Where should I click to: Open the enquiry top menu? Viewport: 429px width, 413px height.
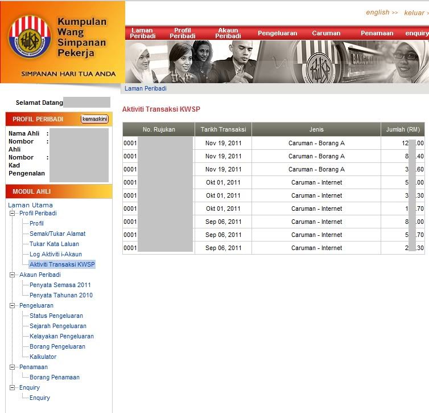[x=417, y=33]
